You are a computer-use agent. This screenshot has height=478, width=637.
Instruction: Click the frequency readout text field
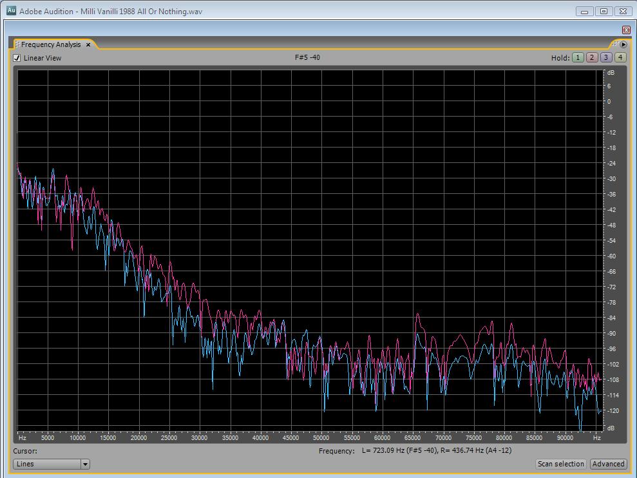(x=437, y=451)
